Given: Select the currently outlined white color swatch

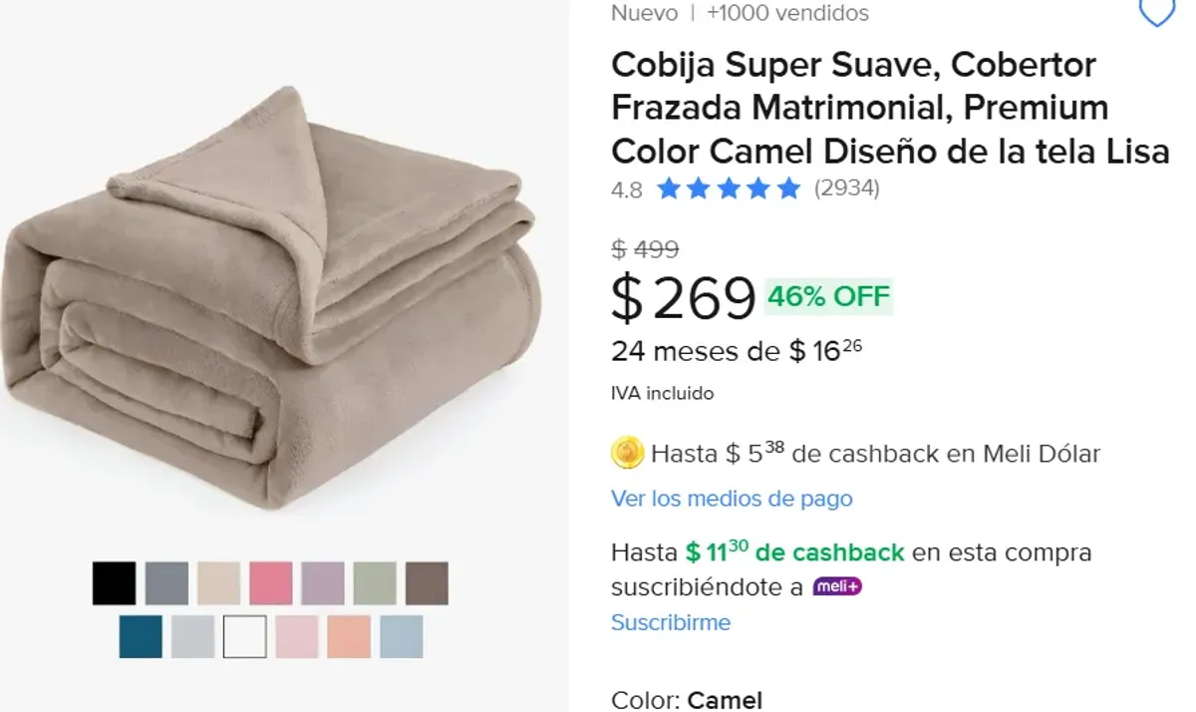Looking at the screenshot, I should (x=244, y=635).
